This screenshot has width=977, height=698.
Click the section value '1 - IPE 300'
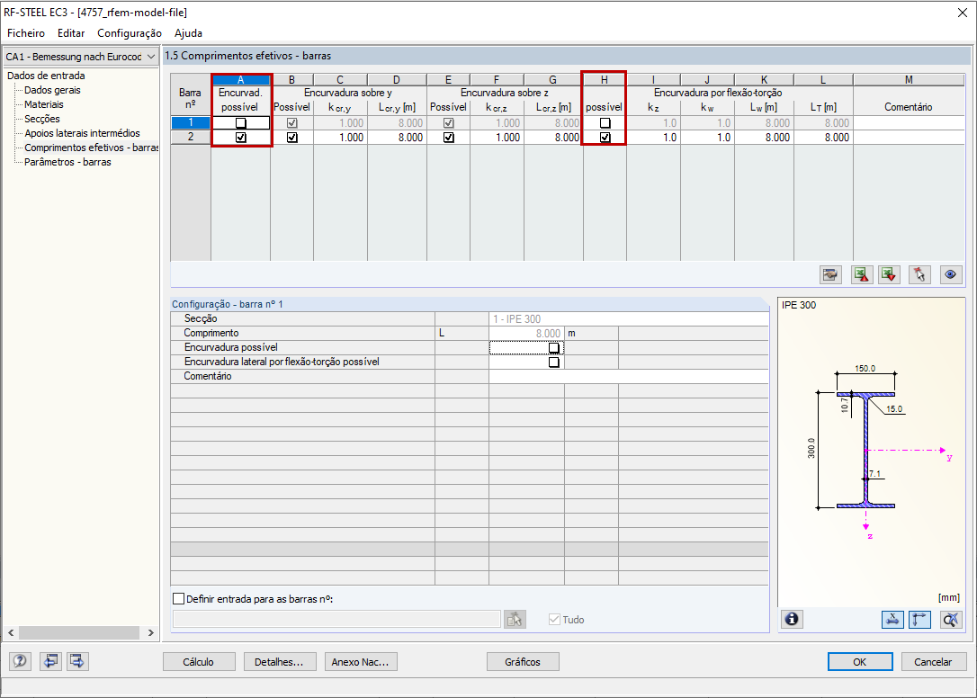[x=629, y=319]
